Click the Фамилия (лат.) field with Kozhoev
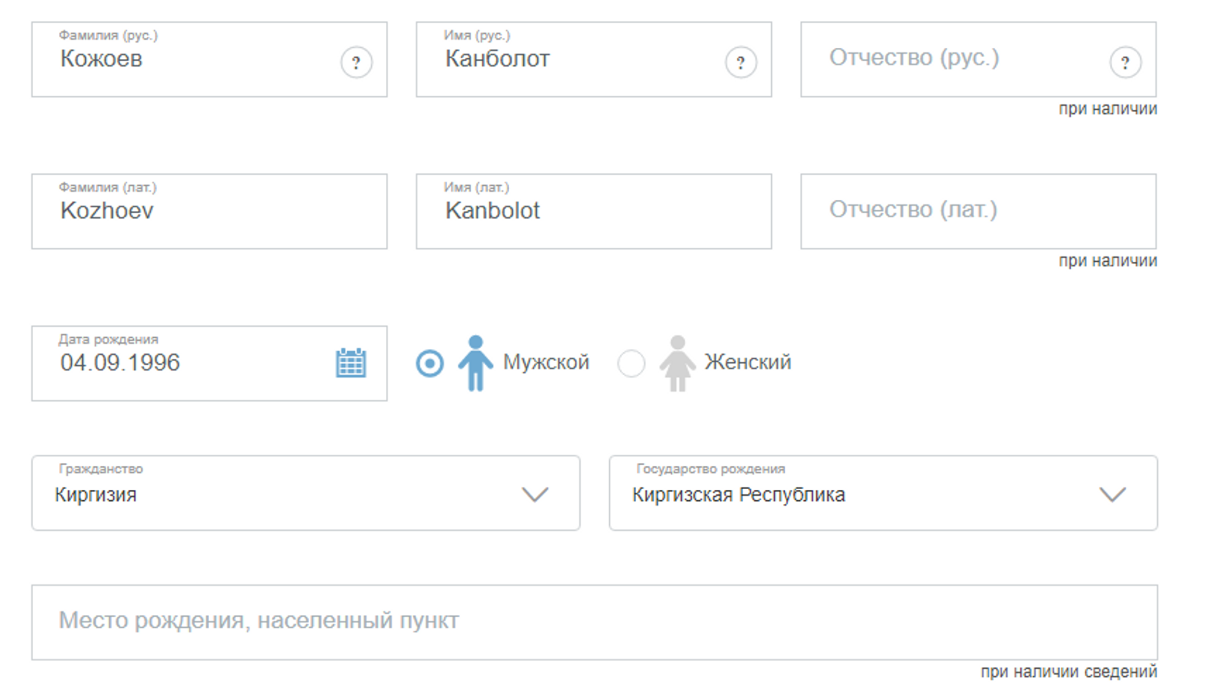The image size is (1227, 697). pos(209,212)
